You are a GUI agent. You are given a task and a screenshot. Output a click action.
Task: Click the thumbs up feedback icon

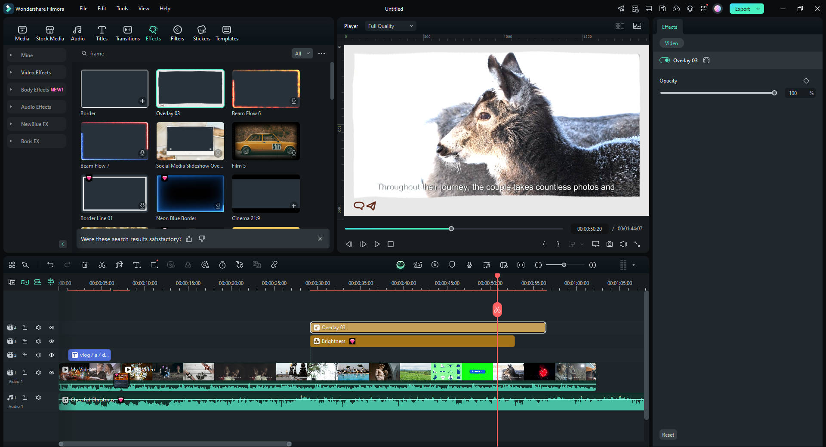click(189, 239)
